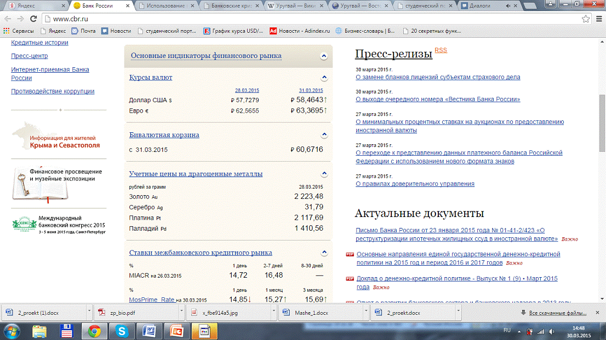This screenshot has height=340, width=606.
Task: Switch to the Яндекс browser tab
Action: pos(33,6)
